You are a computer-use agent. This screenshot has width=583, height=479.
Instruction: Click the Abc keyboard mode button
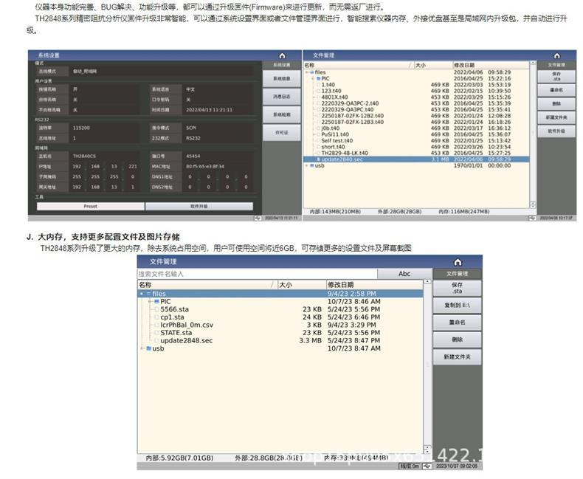(x=404, y=274)
